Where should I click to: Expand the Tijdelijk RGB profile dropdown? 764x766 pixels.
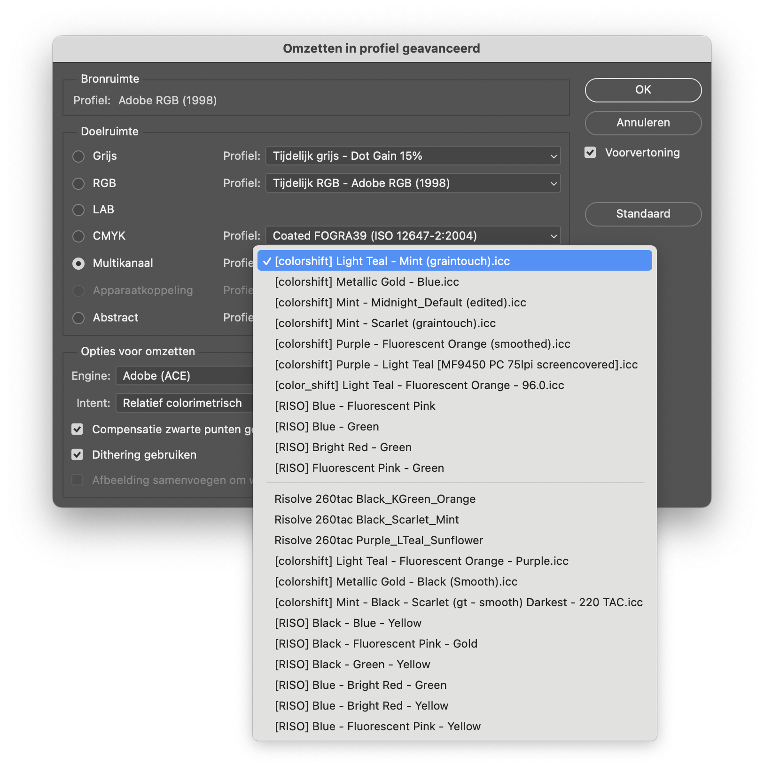(x=413, y=183)
